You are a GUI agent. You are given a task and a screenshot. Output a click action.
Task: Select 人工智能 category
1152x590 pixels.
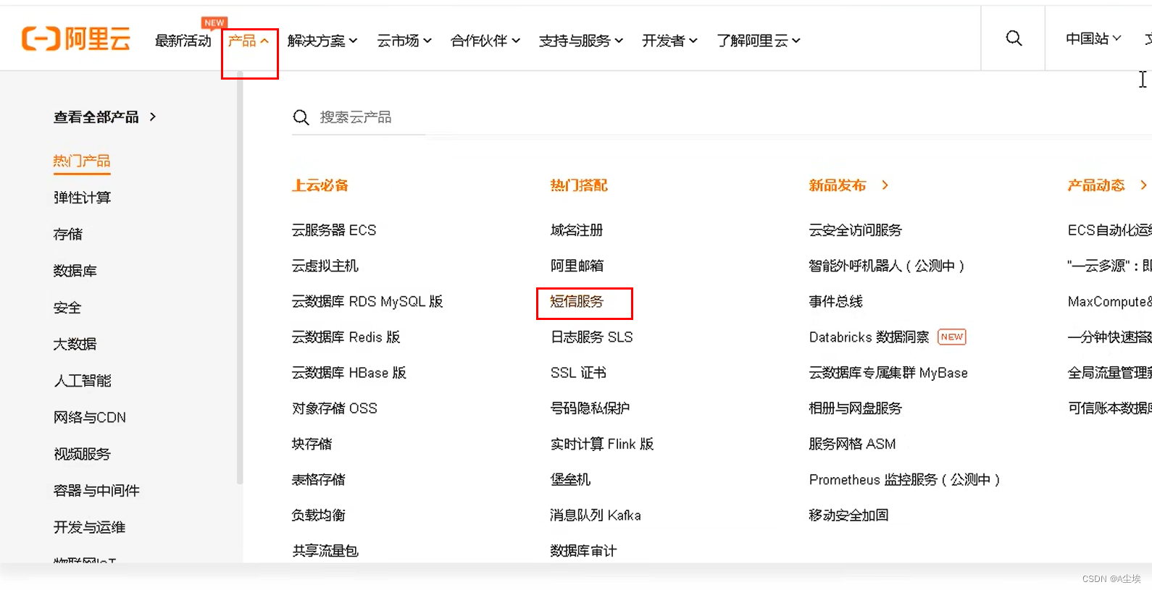click(82, 381)
